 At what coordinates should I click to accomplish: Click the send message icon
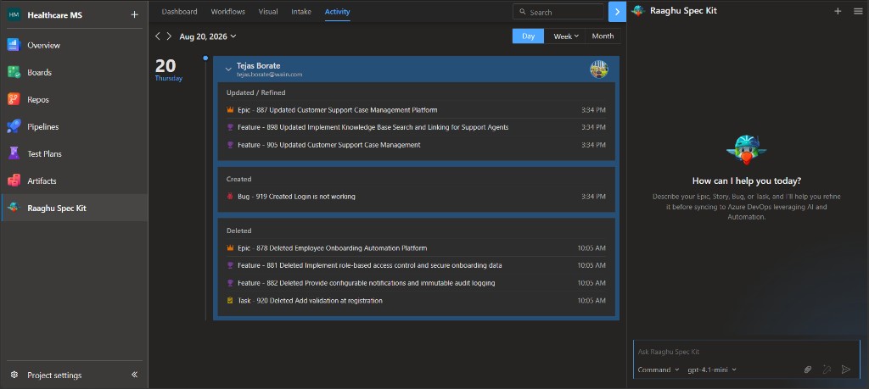846,370
